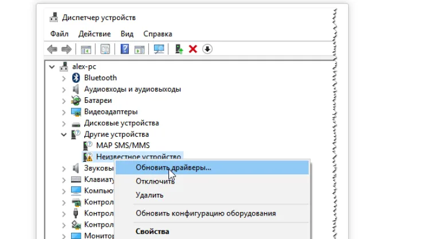Image resolution: width=440 pixels, height=239 pixels.
Task: Open the Справка menu
Action: click(x=158, y=34)
